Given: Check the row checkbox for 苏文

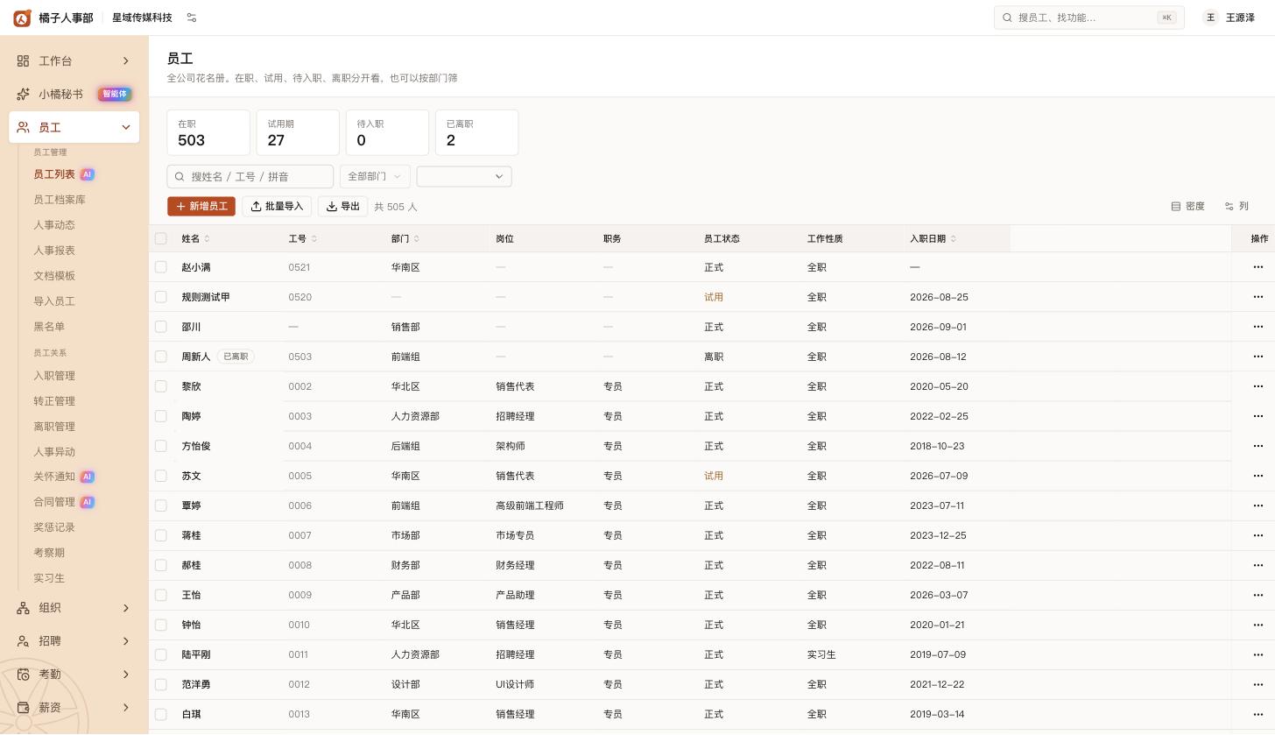Looking at the screenshot, I should coord(161,476).
